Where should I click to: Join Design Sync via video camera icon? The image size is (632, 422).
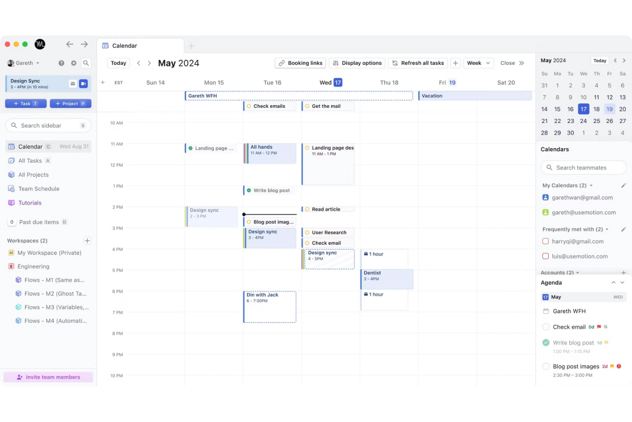click(x=84, y=84)
